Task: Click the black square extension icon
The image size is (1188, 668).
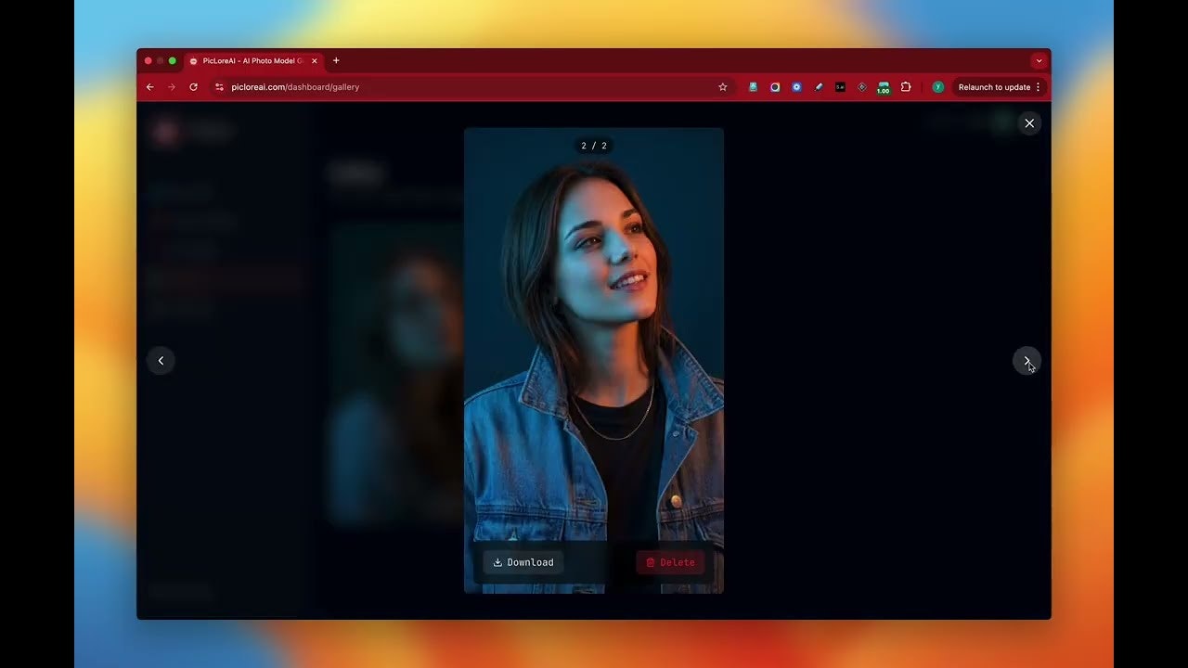Action: 840,87
